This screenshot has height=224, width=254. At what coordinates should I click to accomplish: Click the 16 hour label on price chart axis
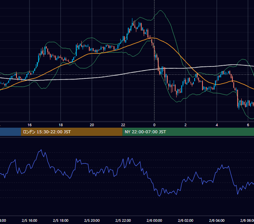tap(30, 125)
